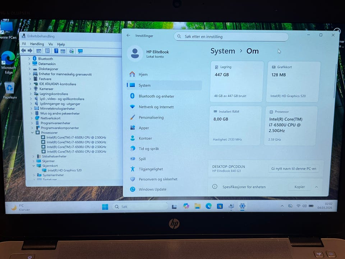The width and height of the screenshot is (345, 259).
Task: Expand the Sikkerhetsenheter node
Action: (33, 156)
